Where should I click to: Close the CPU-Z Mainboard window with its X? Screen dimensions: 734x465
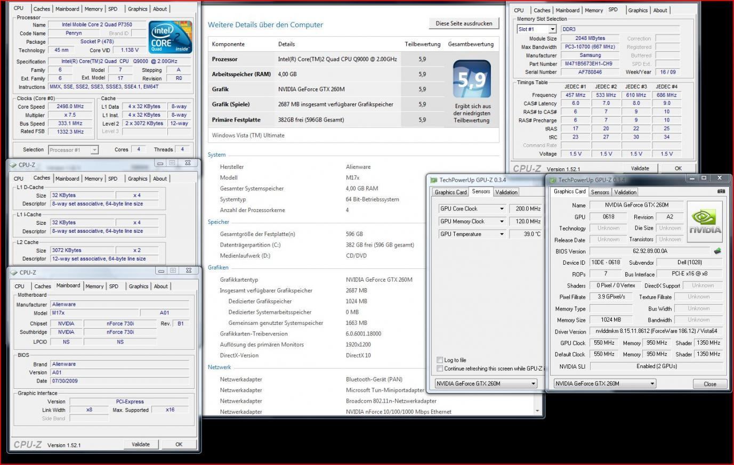[188, 271]
